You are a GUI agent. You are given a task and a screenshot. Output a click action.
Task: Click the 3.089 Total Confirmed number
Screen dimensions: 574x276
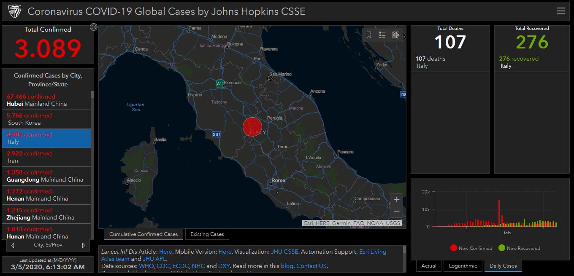tap(48, 48)
